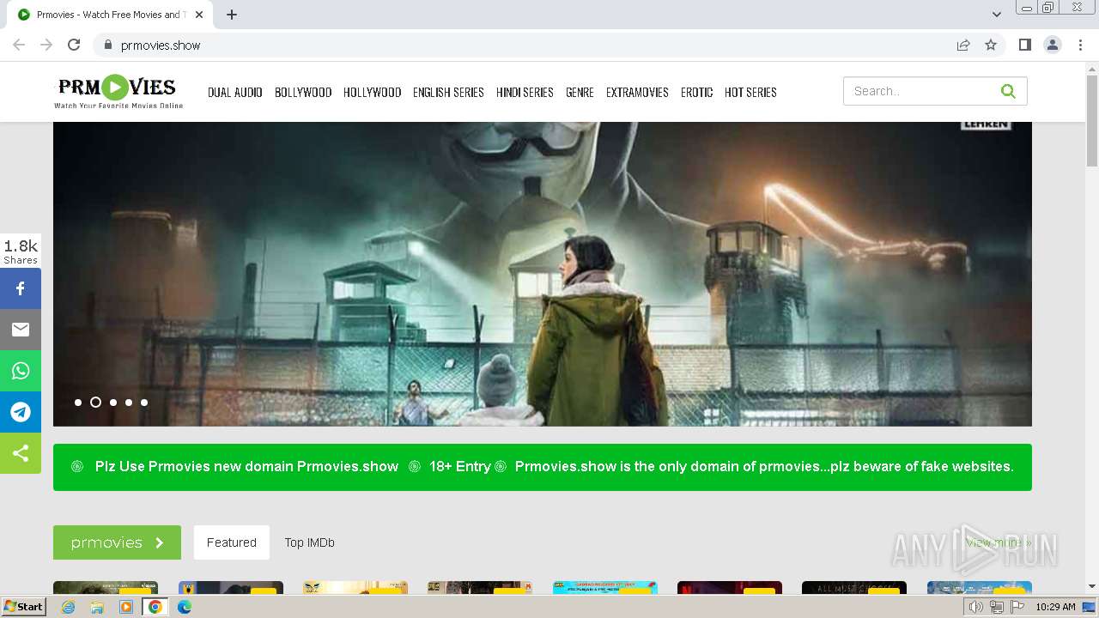1099x618 pixels.
Task: Click the volume speaker tray icon
Action: [975, 607]
